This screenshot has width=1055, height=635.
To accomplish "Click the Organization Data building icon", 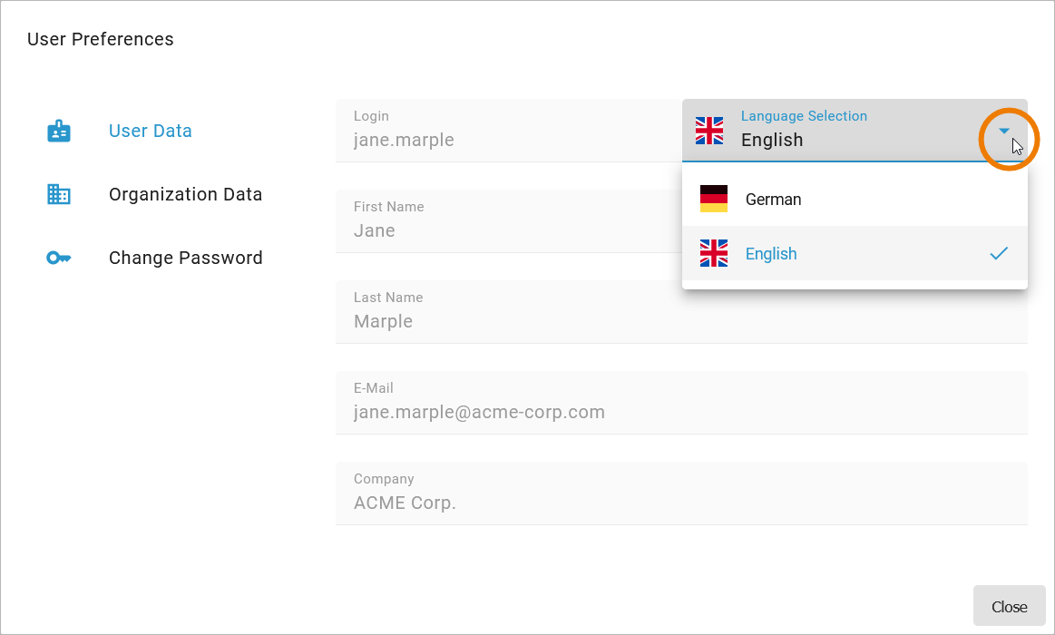I will [x=59, y=194].
